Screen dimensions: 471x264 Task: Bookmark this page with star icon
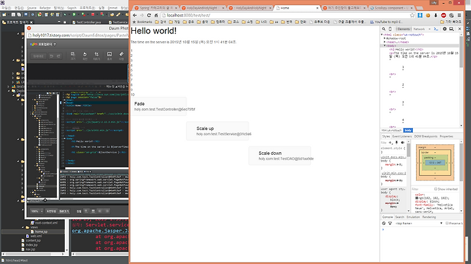coord(412,15)
